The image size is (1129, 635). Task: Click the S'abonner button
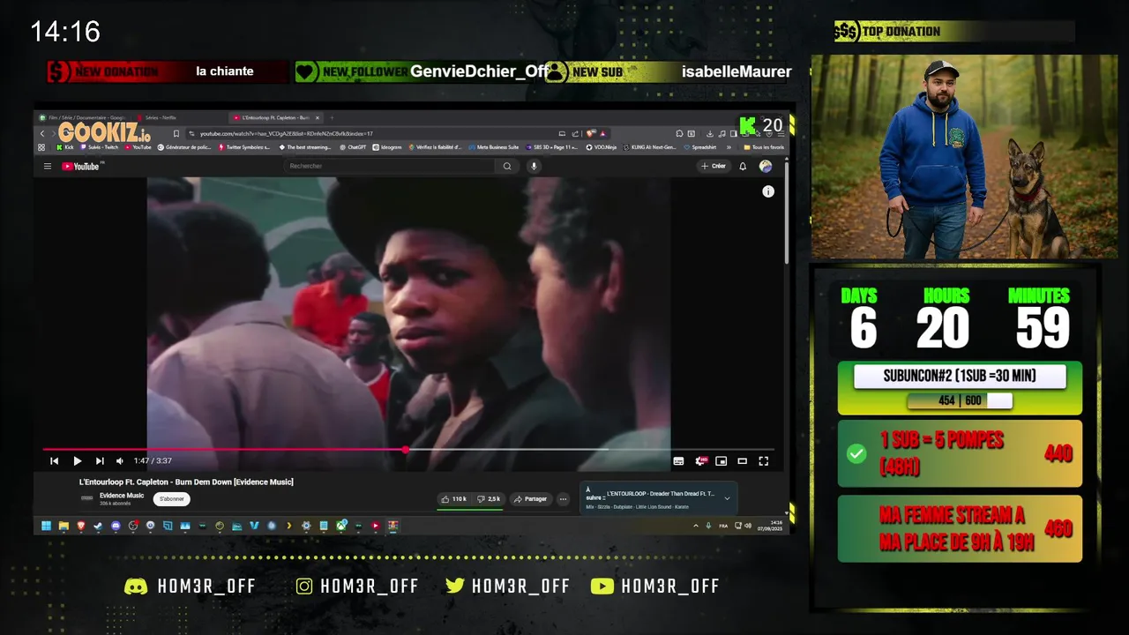[171, 499]
